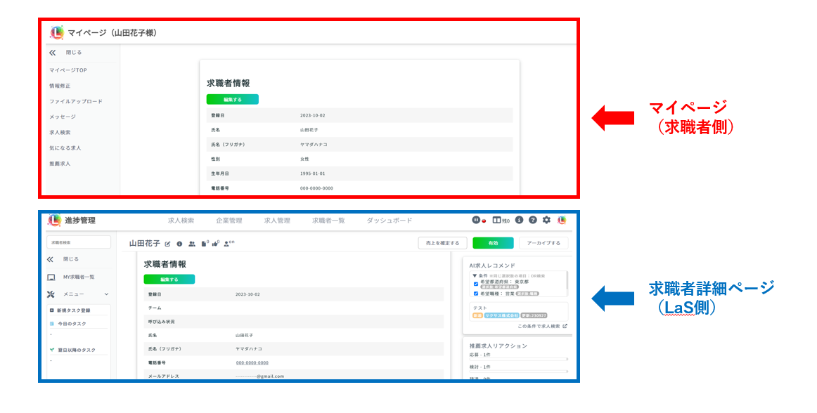Expand the メニュー dropdown chevron
The height and width of the screenshot is (413, 817).
[x=106, y=294]
